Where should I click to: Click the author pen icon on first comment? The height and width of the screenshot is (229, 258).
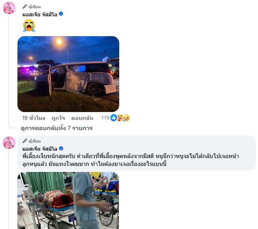25,6
